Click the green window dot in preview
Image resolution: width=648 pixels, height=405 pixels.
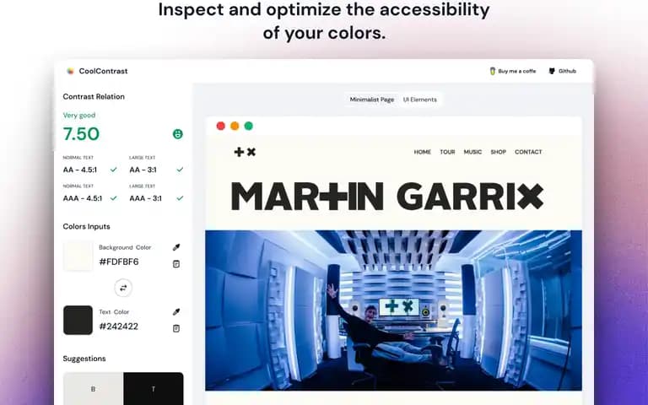click(x=248, y=126)
